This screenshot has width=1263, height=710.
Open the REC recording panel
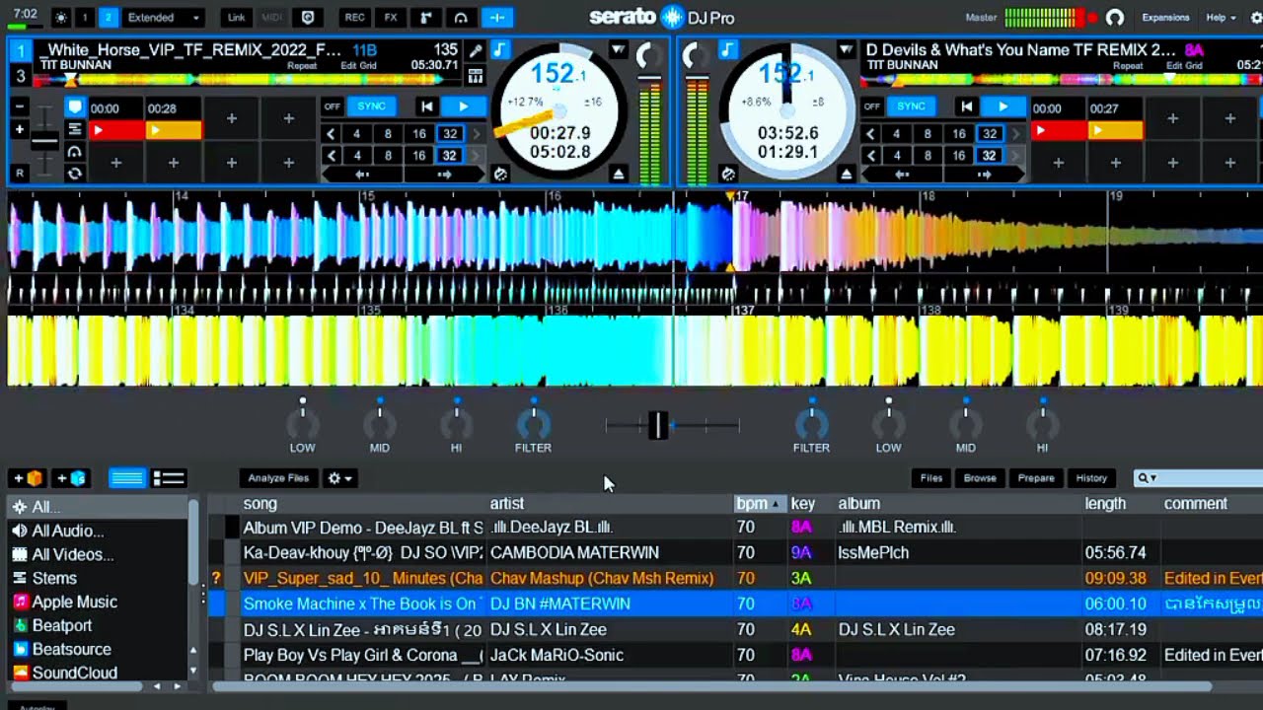355,18
